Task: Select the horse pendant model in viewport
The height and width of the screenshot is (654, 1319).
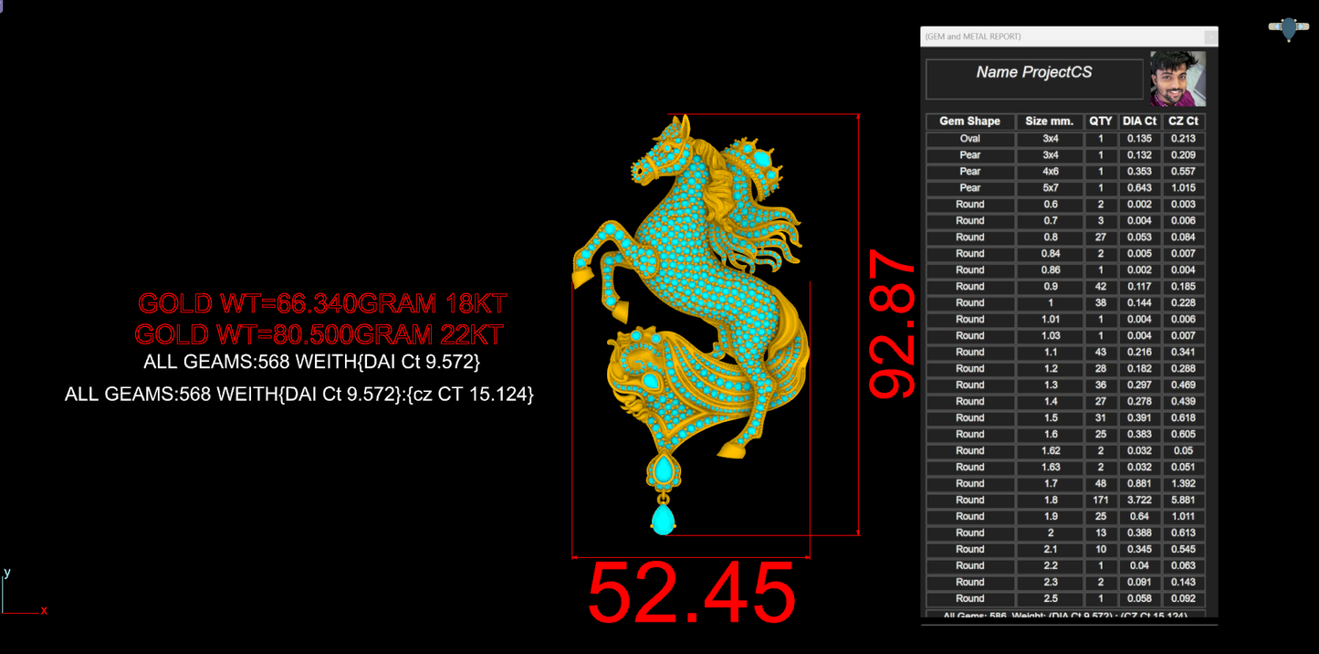Action: [x=691, y=324]
